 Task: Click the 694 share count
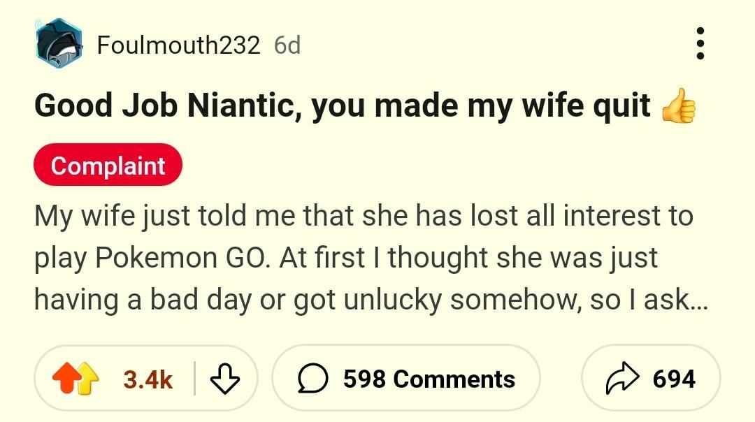(674, 379)
